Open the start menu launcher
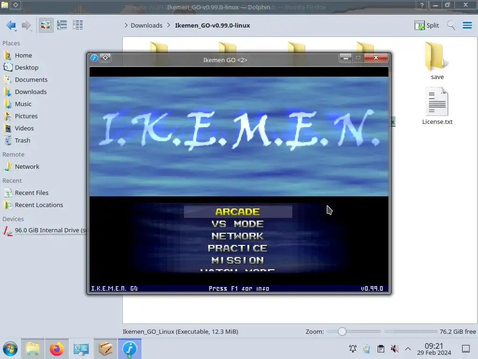The height and width of the screenshot is (359, 478). point(10,349)
